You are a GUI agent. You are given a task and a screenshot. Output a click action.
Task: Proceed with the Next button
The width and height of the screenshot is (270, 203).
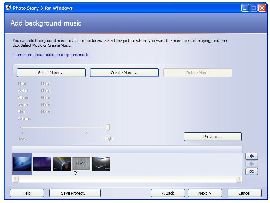click(x=205, y=193)
